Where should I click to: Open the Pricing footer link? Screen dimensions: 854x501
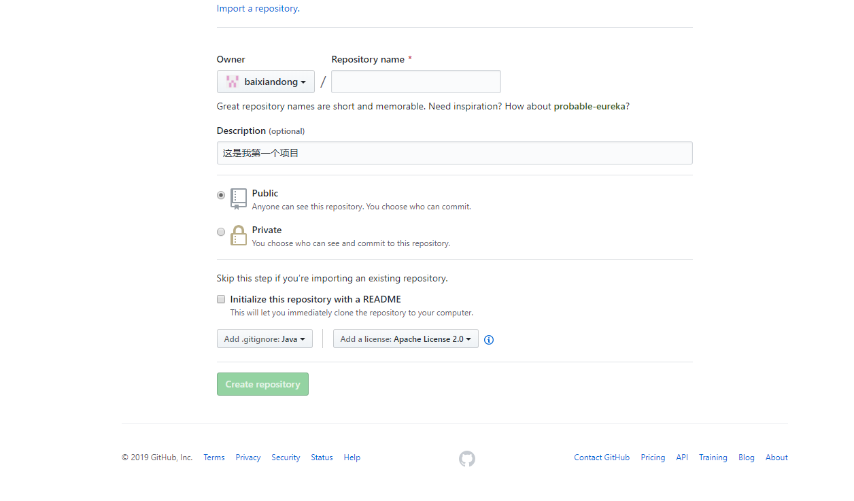[x=653, y=457]
